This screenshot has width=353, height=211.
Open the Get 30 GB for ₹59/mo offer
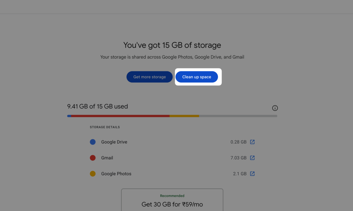point(172,204)
